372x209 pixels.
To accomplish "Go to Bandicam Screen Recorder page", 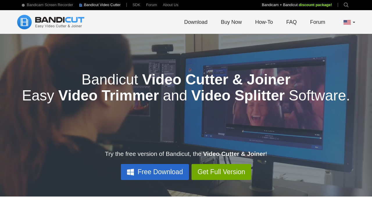I will (x=50, y=4).
